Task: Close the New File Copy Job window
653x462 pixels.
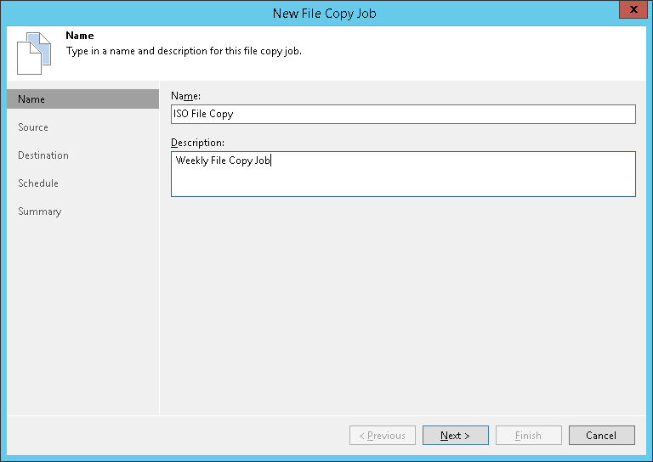Action: click(x=630, y=11)
